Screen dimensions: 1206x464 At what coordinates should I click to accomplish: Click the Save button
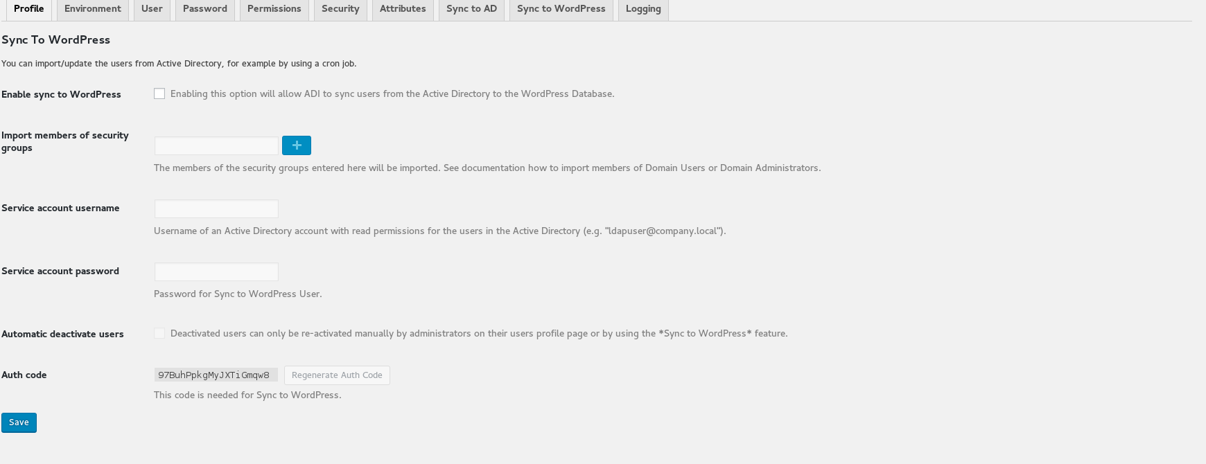click(x=19, y=422)
